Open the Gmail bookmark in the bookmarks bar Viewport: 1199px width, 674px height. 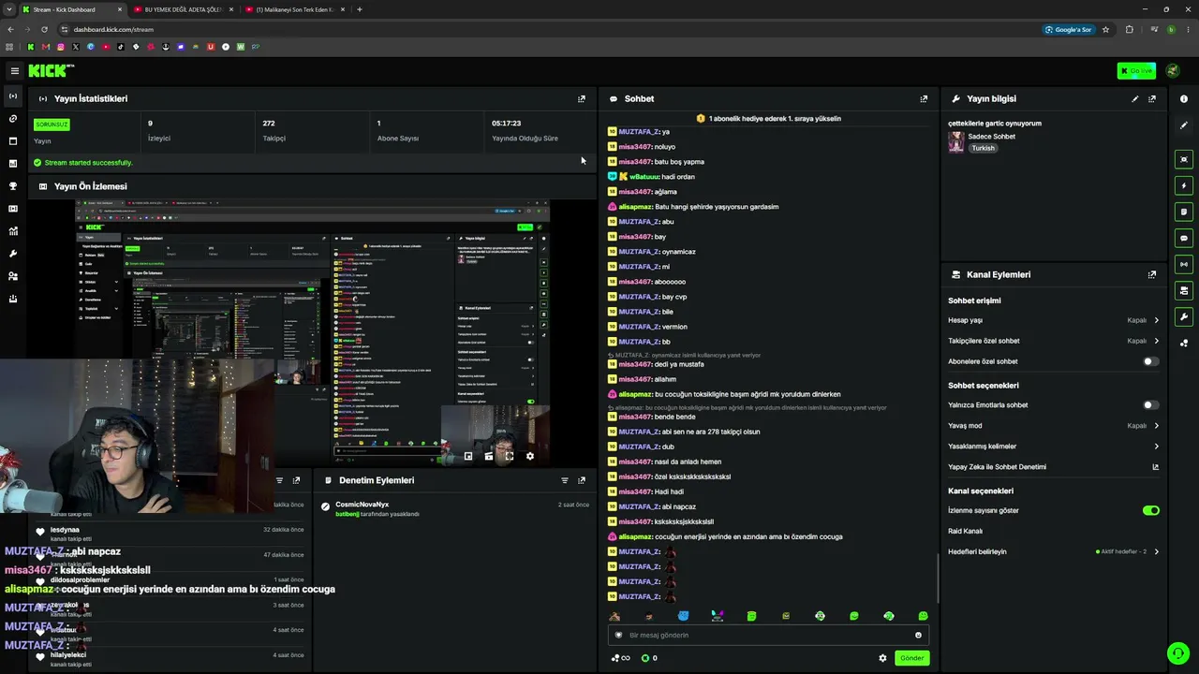coord(46,47)
